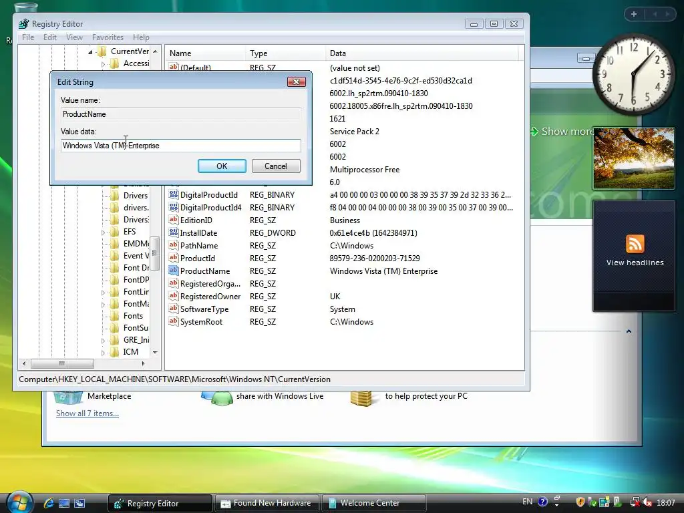Launch Internet Explorer from Quick Launch
684x513 pixels.
click(x=49, y=503)
